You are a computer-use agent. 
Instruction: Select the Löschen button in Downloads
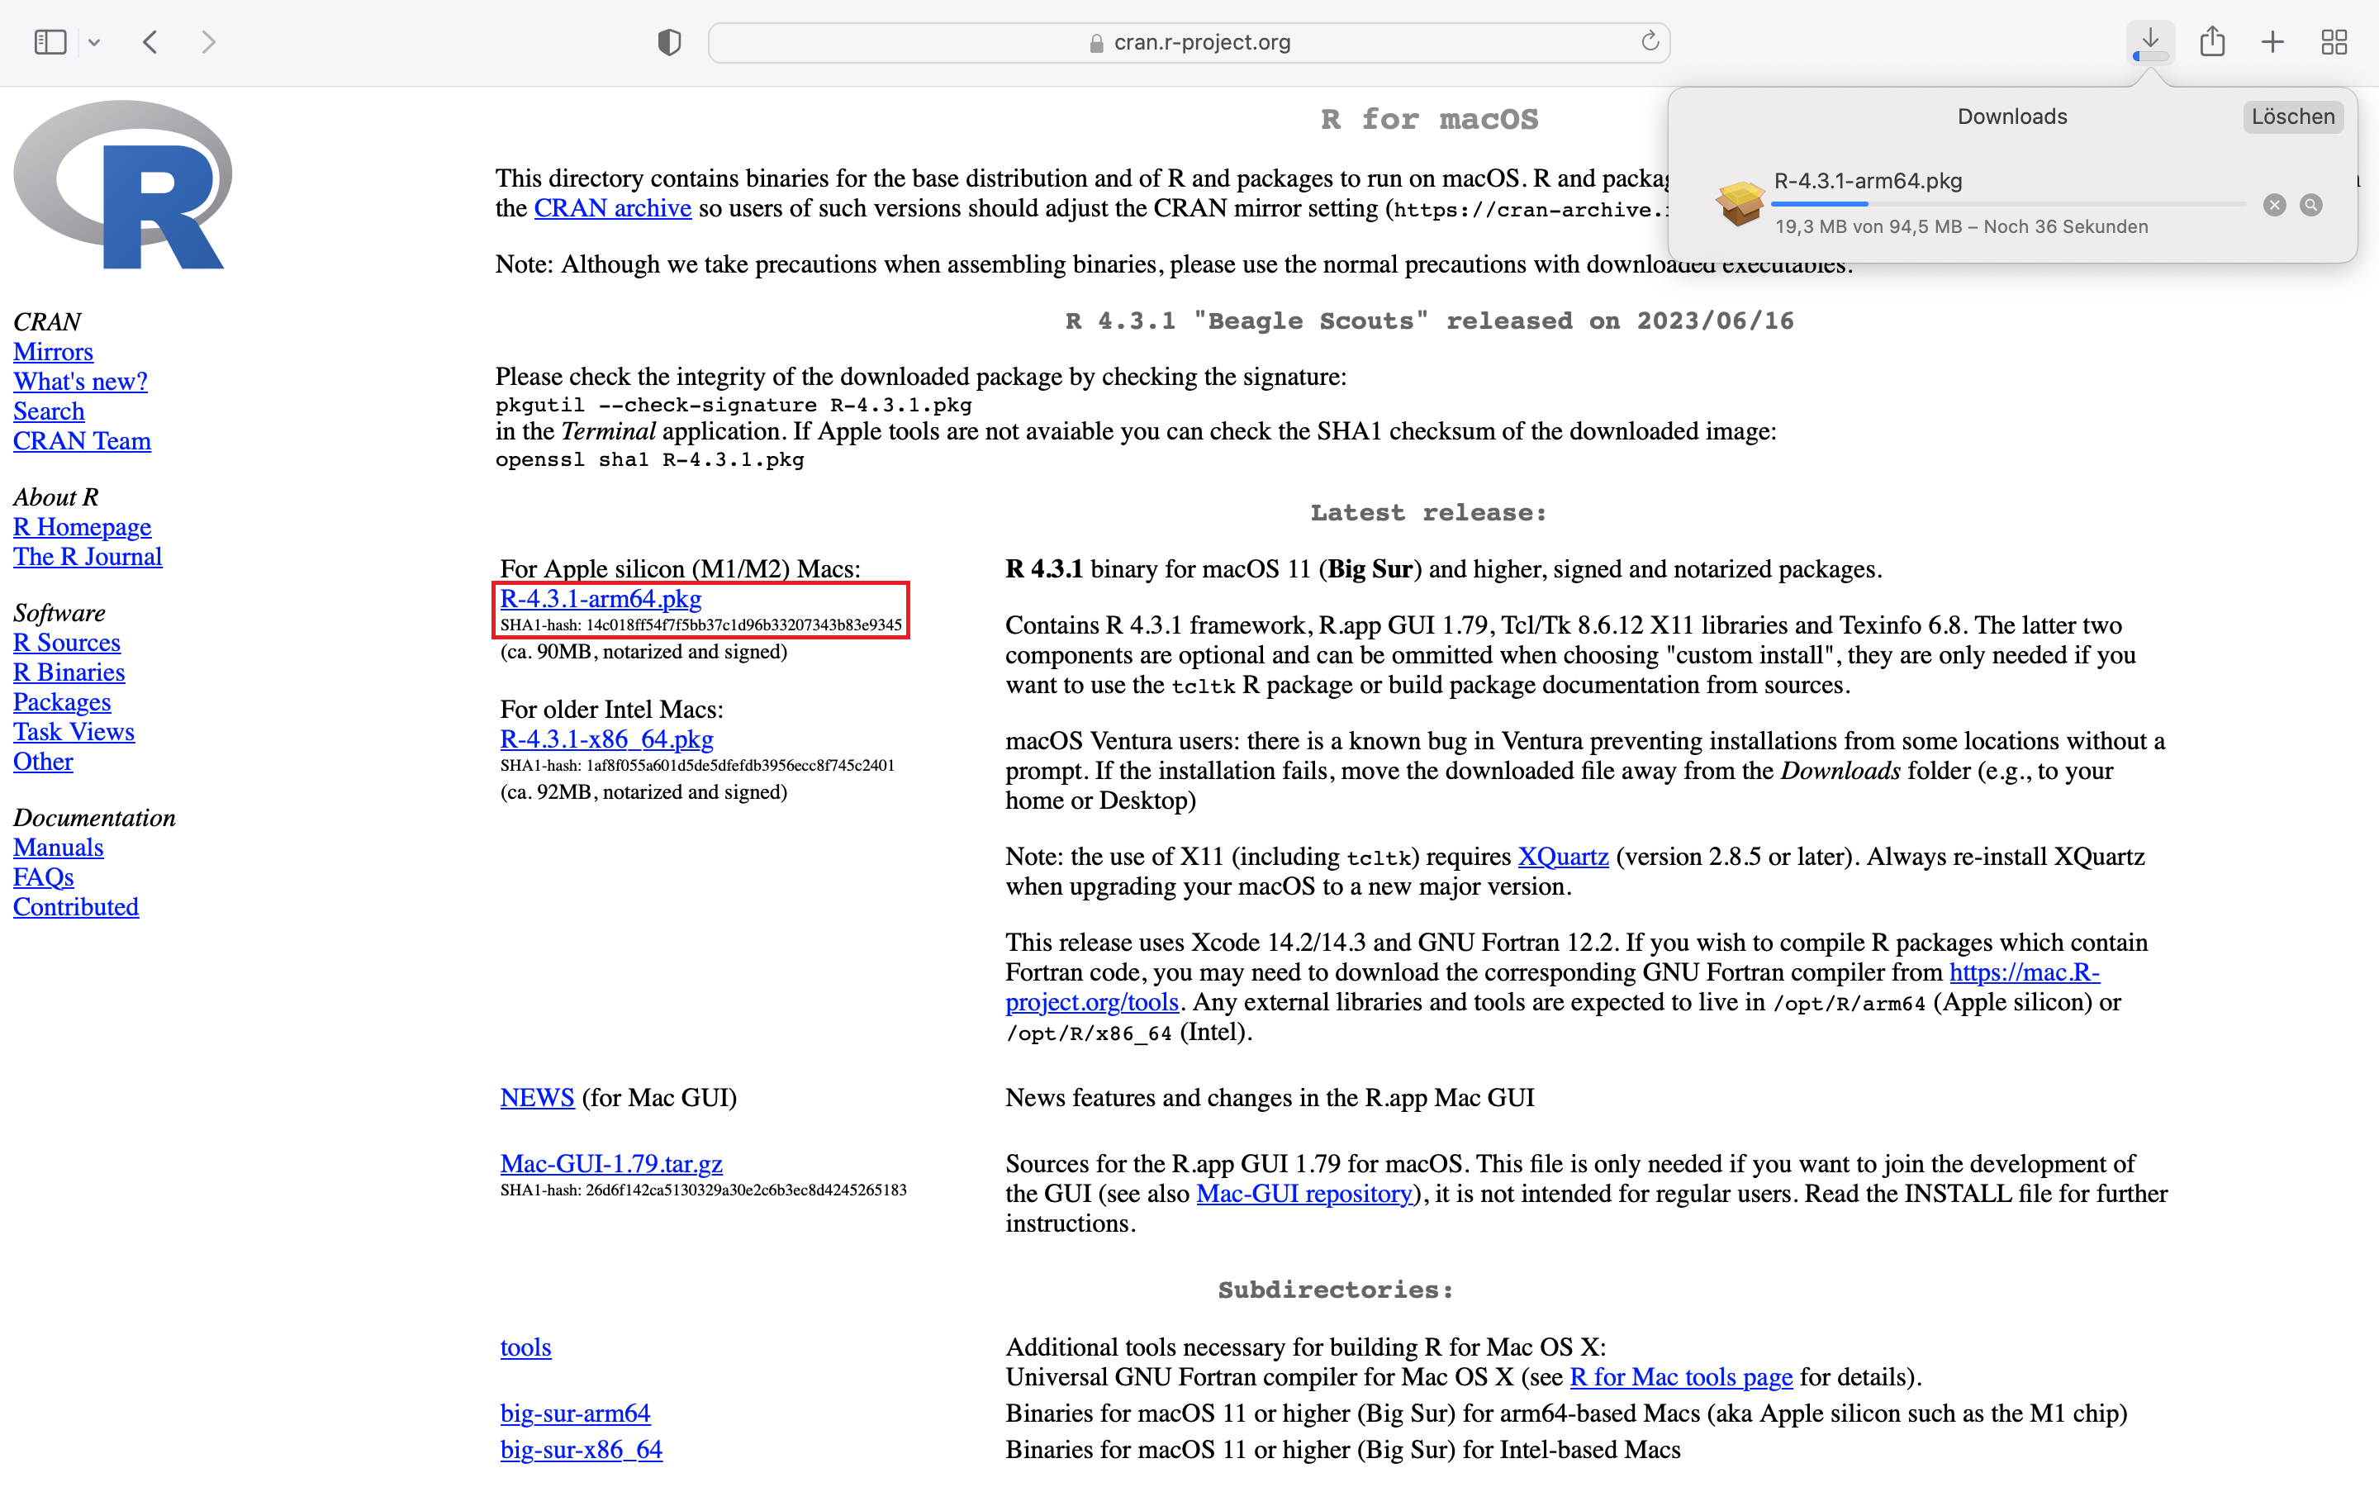pyautogui.click(x=2293, y=116)
